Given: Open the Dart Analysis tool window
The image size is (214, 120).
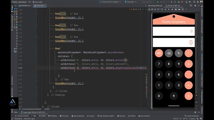Looking at the screenshot, I should point(144,116).
